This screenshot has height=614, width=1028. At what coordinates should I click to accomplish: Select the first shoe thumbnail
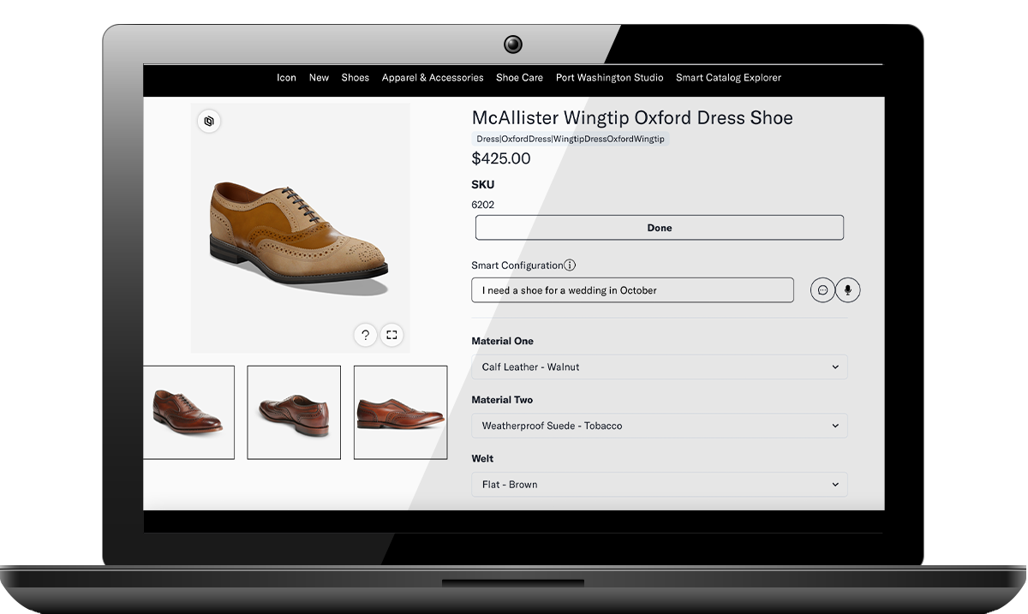coord(188,412)
